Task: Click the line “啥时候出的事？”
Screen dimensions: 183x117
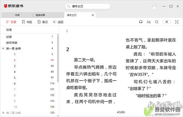Action: (151, 96)
